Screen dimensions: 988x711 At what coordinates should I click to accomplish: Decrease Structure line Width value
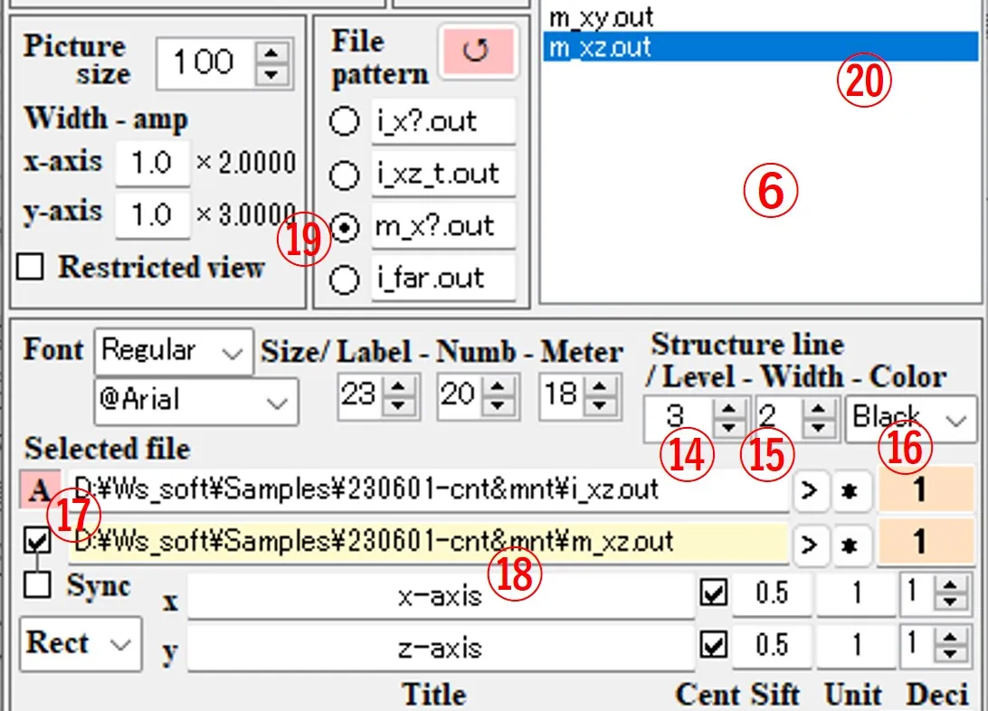(x=819, y=428)
